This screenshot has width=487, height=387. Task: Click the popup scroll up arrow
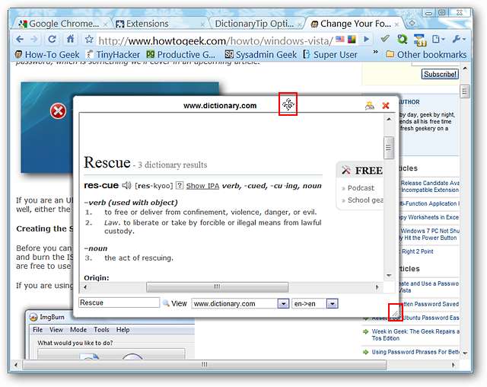tap(389, 119)
